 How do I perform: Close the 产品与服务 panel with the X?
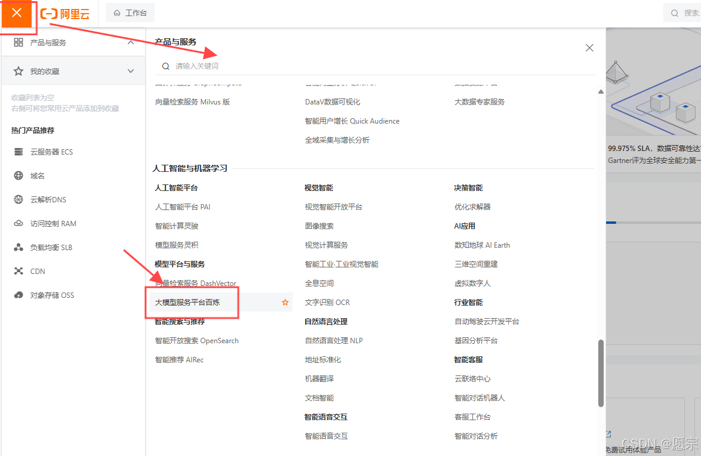(x=589, y=48)
